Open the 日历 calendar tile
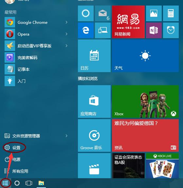The width and height of the screenshot is (183, 188). [x=94, y=56]
